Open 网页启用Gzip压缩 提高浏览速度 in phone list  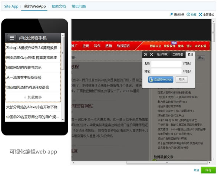click(x=33, y=58)
